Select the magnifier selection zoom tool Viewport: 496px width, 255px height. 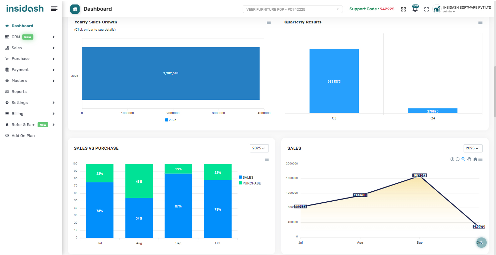tap(463, 159)
